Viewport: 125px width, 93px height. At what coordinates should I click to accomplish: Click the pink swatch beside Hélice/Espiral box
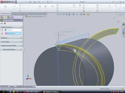5,34
